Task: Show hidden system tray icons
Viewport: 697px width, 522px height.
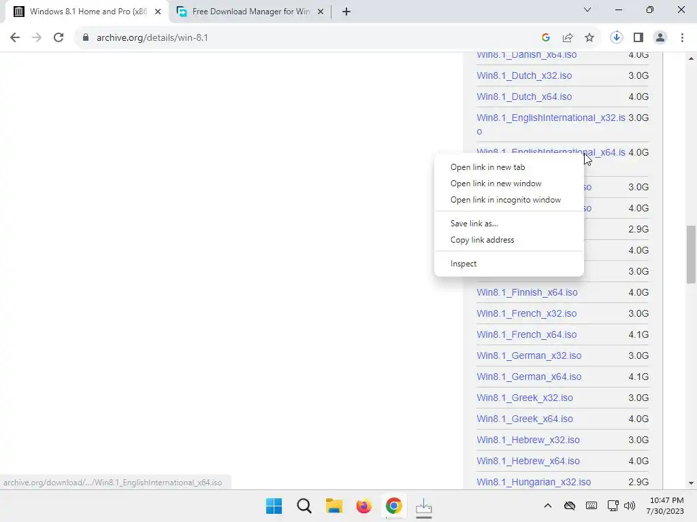Action: [548, 506]
